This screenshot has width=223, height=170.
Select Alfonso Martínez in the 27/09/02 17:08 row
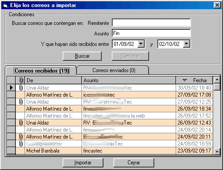tap(53, 95)
